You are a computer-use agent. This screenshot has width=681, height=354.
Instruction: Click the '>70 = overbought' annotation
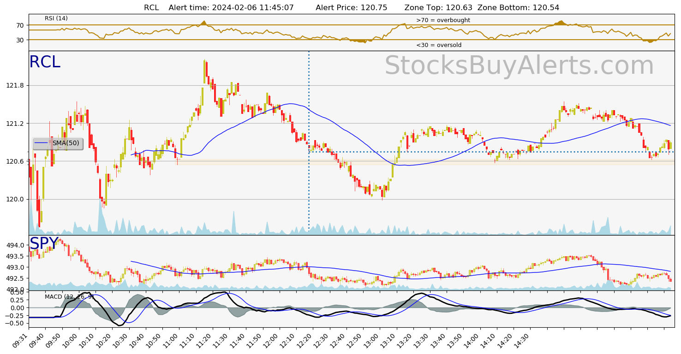tap(443, 20)
